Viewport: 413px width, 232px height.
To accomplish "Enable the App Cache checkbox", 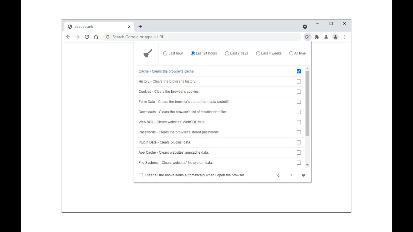I will click(299, 153).
